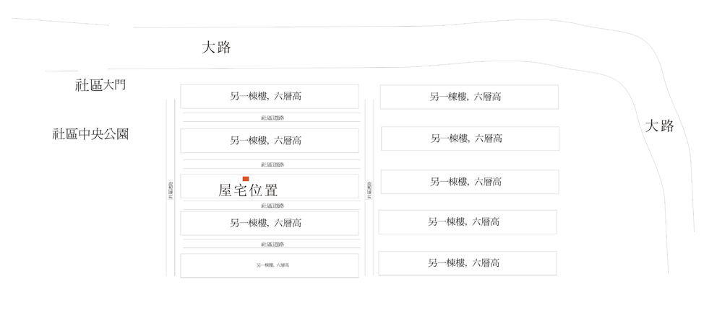
Task: Click the 大路 label on the right-side road
Action: (659, 126)
